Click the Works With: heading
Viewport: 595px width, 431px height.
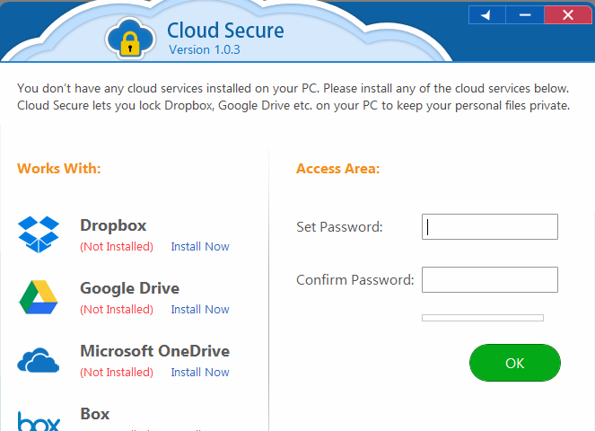click(x=59, y=168)
